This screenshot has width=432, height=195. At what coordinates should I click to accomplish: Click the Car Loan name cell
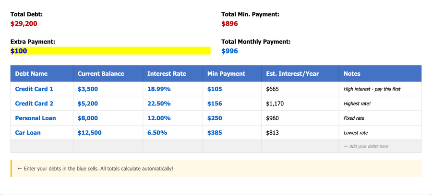[42, 133]
